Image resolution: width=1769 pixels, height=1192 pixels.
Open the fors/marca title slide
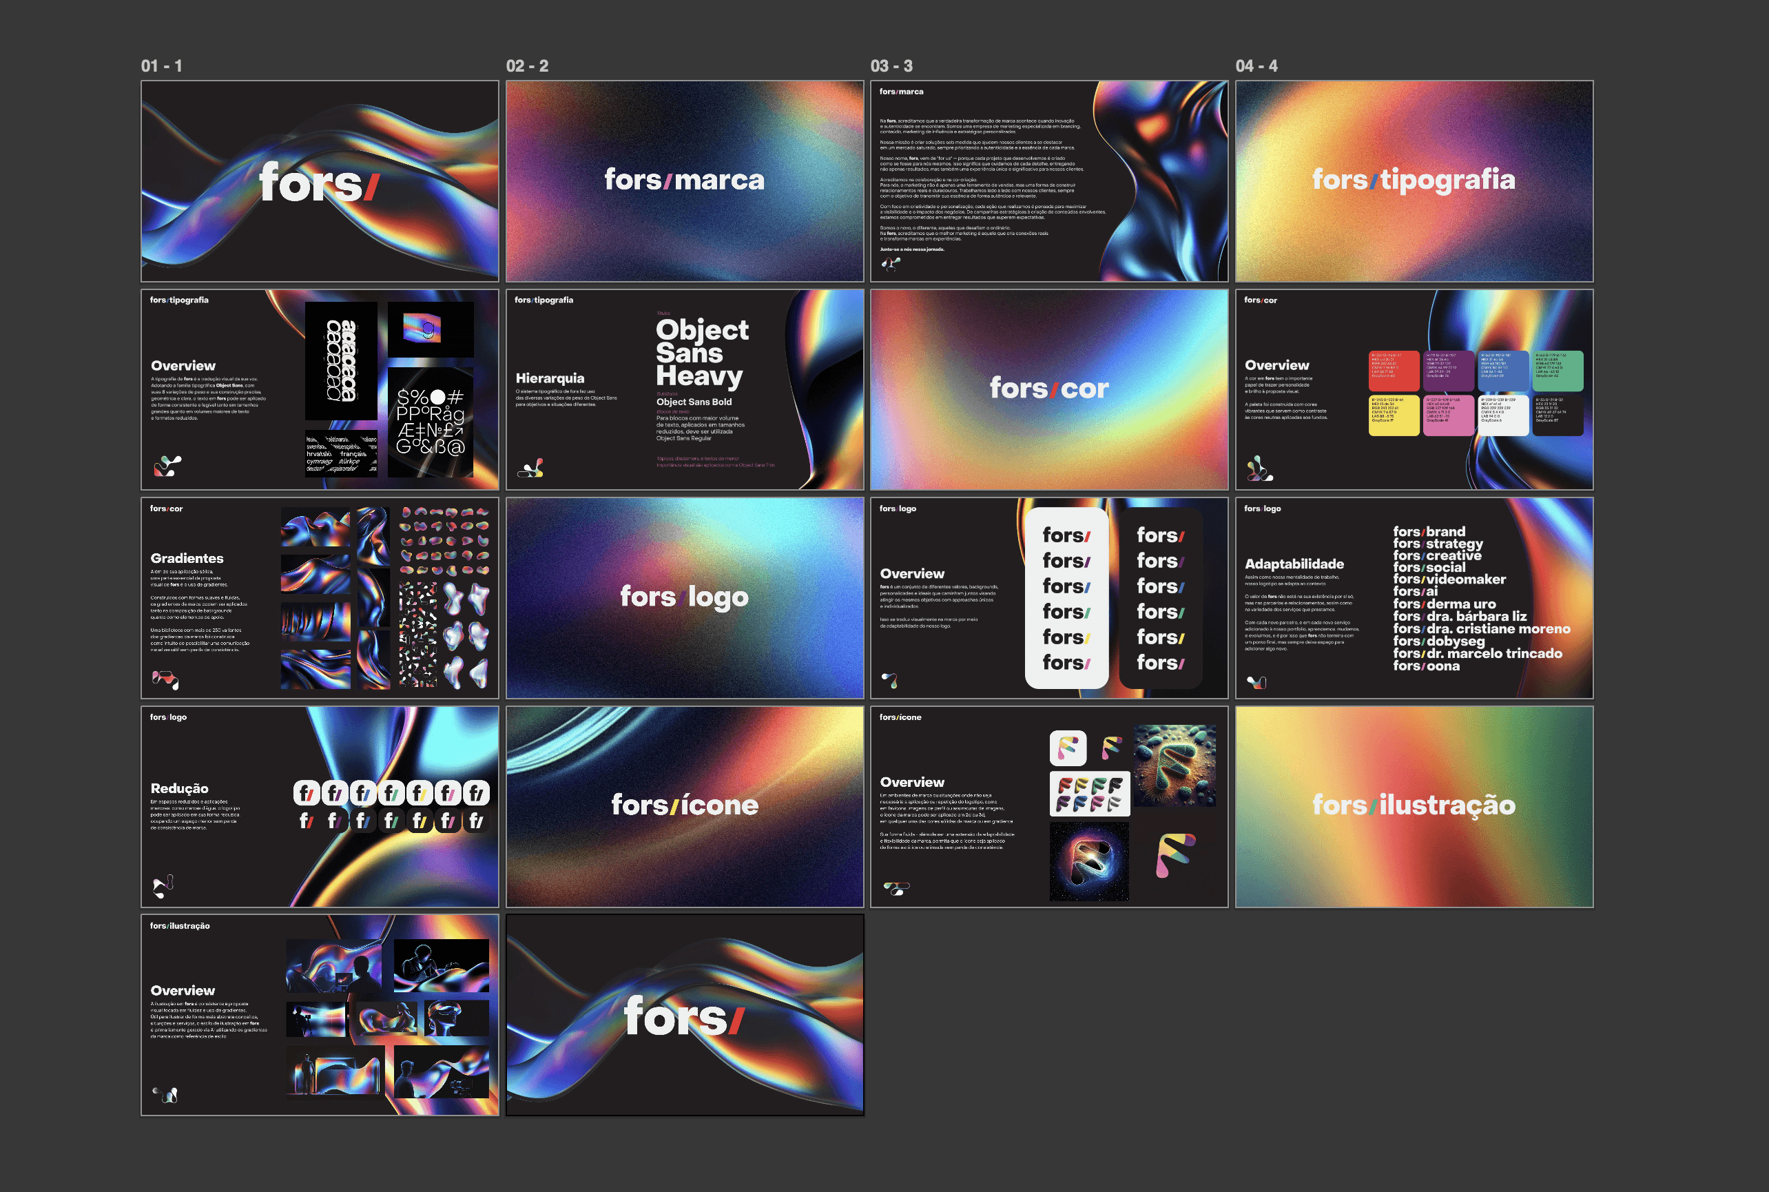[685, 181]
